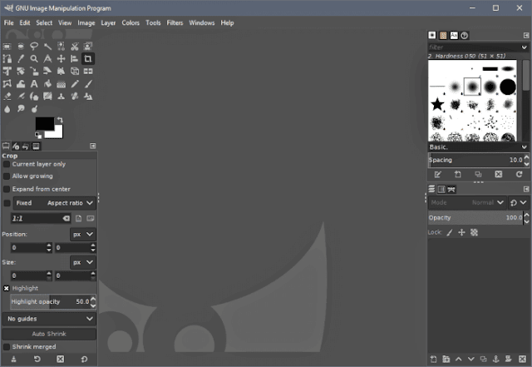The height and width of the screenshot is (367, 532).
Task: Choose the Measure compass tool
Action: (x=47, y=59)
